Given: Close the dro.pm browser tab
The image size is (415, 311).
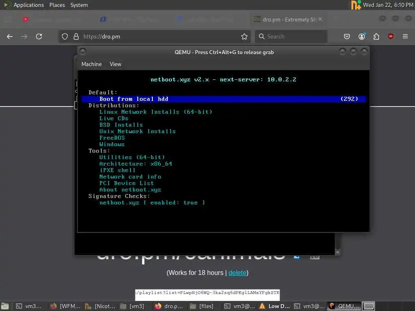Looking at the screenshot, I should coord(320,19).
